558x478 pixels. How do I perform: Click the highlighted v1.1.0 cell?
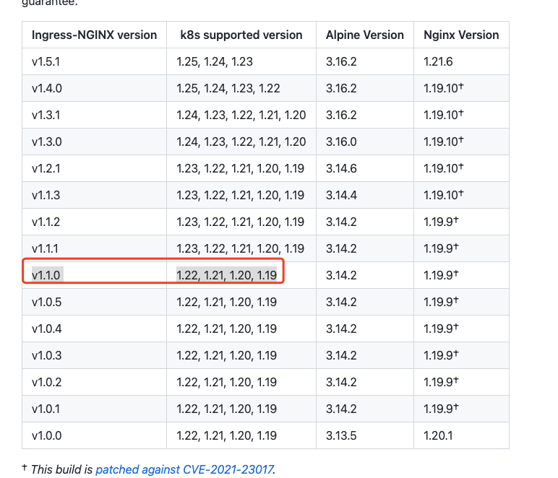[x=94, y=275]
